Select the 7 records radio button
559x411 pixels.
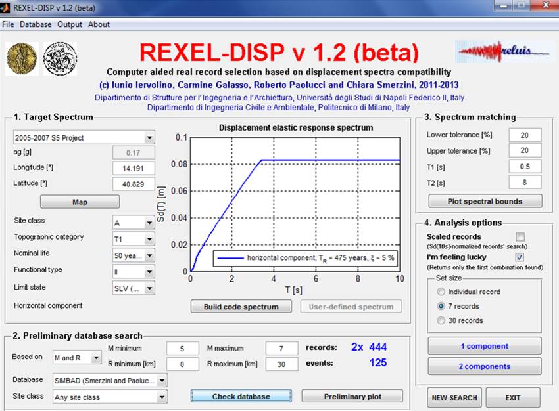[441, 306]
